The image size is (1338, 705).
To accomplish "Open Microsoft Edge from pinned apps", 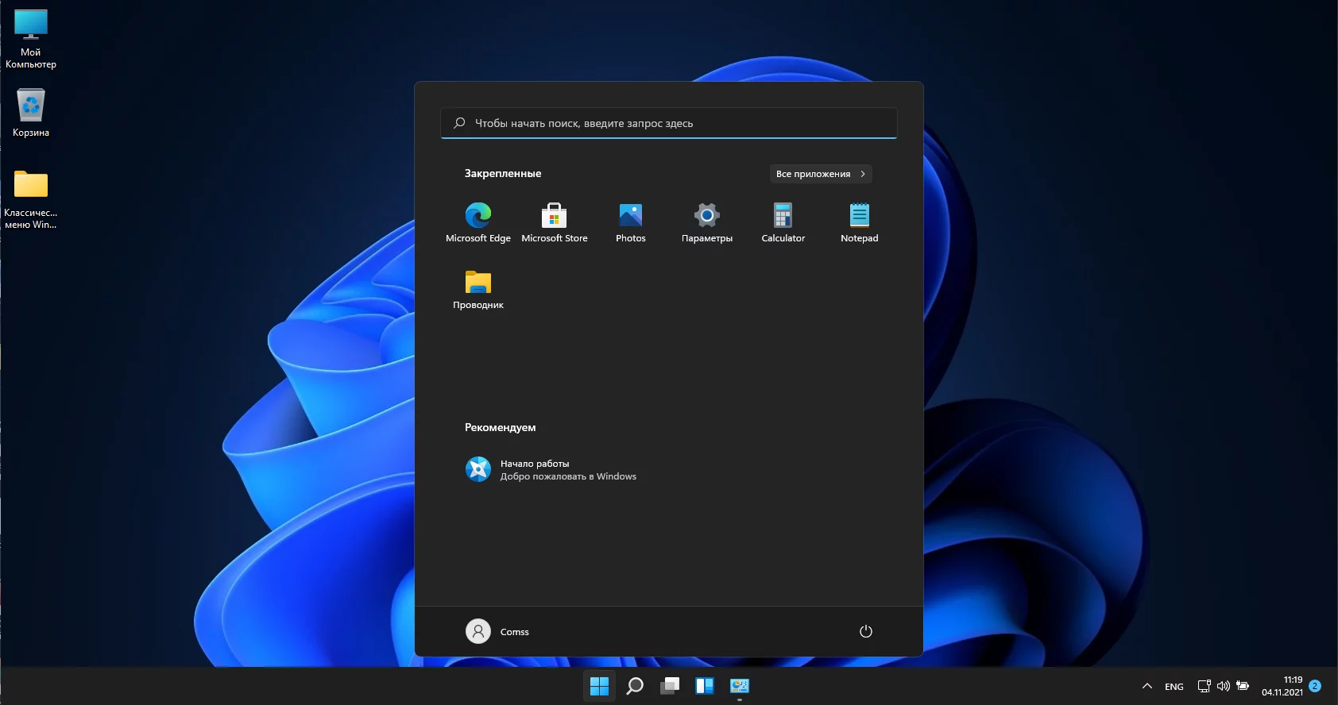I will (478, 222).
